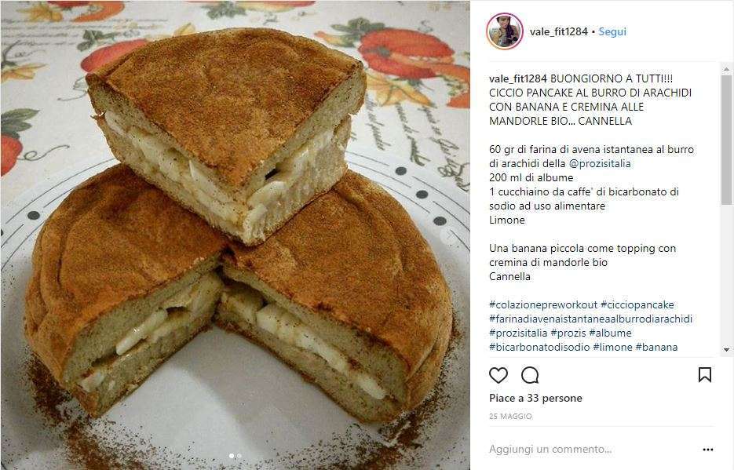This screenshot has height=470, width=734.
Task: Click the 25 MAGGIO post date
Action: pos(510,416)
